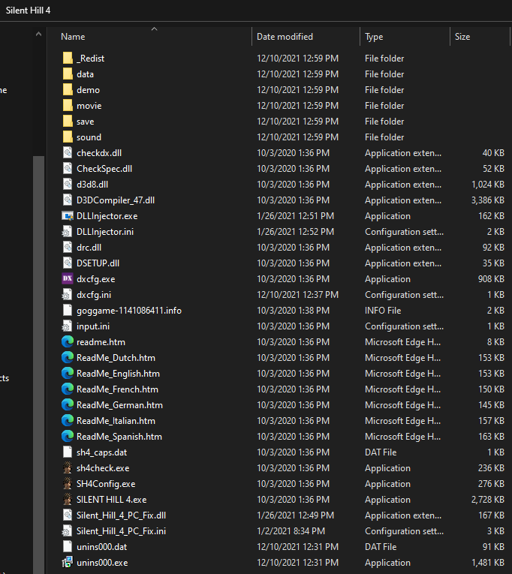The height and width of the screenshot is (574, 512).
Task: Sort files by the Name column header
Action: 73,37
